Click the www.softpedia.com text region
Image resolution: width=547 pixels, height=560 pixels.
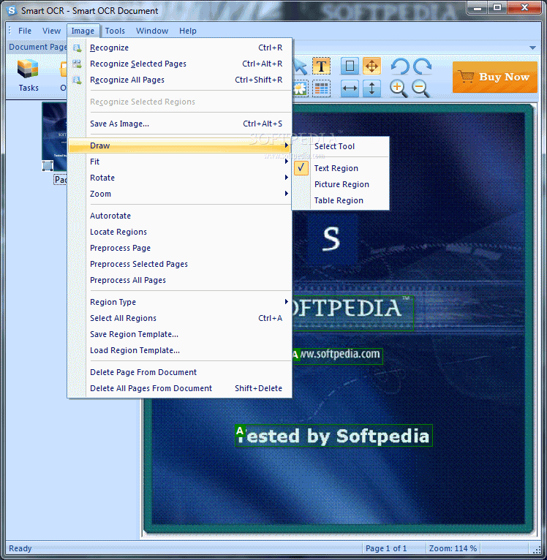point(338,356)
